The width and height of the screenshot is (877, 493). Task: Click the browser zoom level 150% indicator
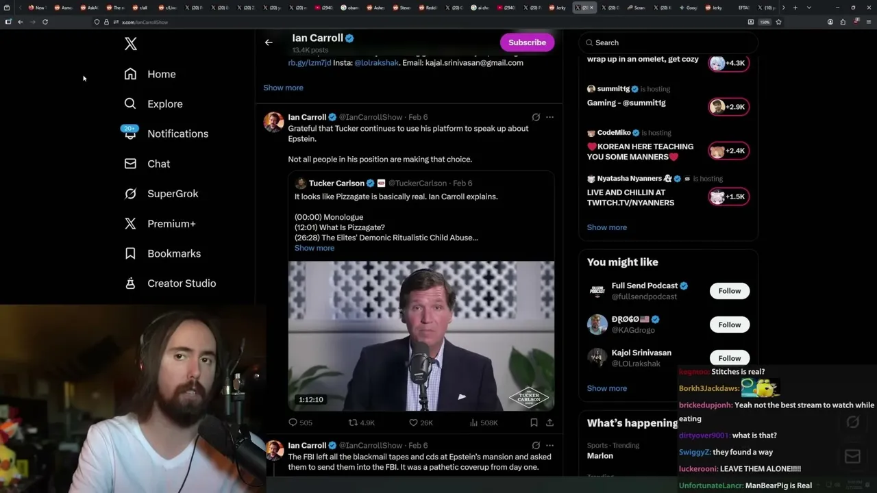tap(765, 22)
